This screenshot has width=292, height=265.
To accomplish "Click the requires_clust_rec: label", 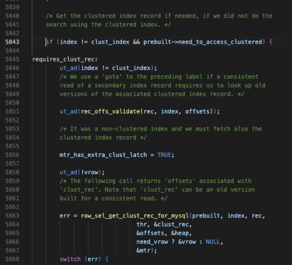I will (65, 59).
